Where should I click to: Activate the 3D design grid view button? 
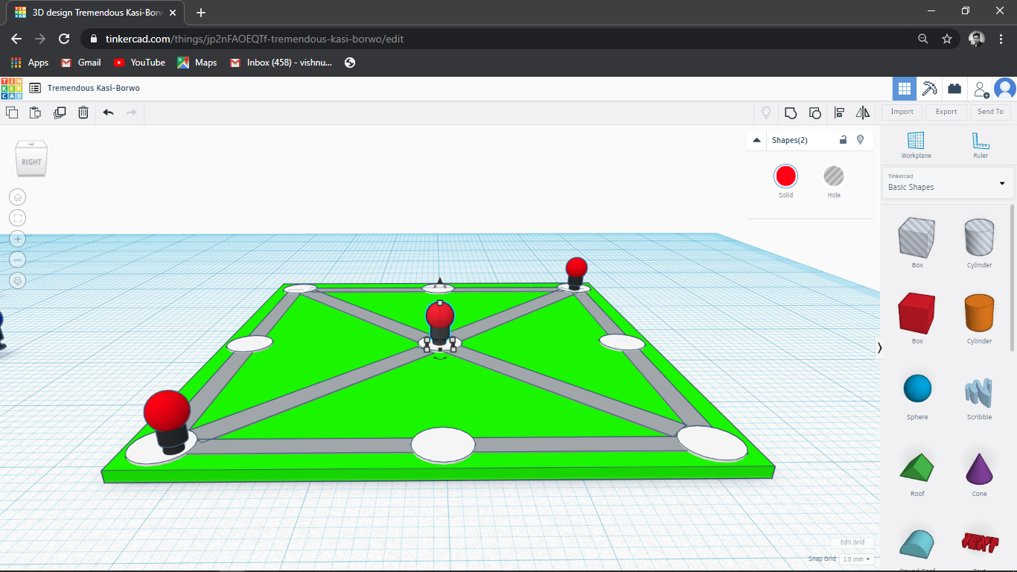click(x=905, y=89)
